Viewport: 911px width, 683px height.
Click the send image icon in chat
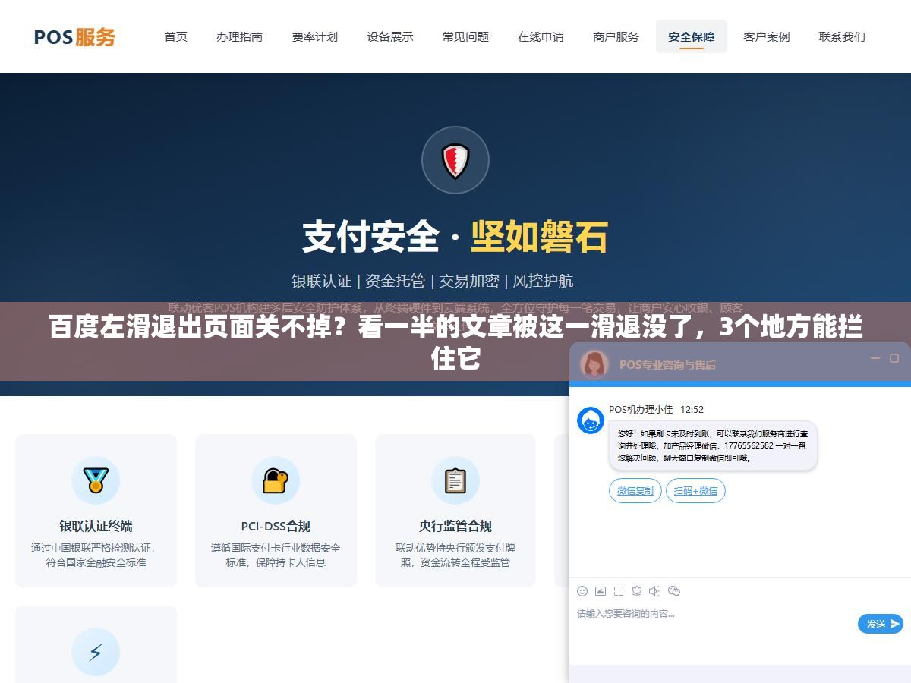coord(601,590)
